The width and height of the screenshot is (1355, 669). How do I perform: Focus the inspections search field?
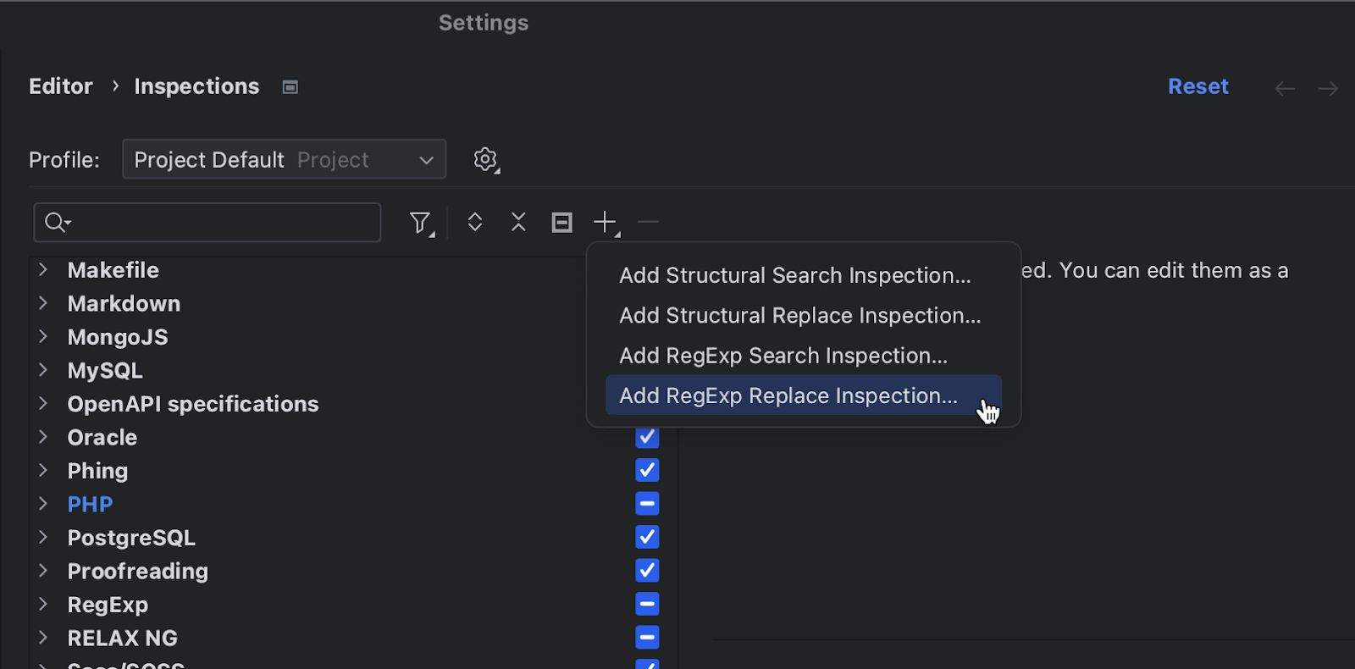pyautogui.click(x=220, y=223)
